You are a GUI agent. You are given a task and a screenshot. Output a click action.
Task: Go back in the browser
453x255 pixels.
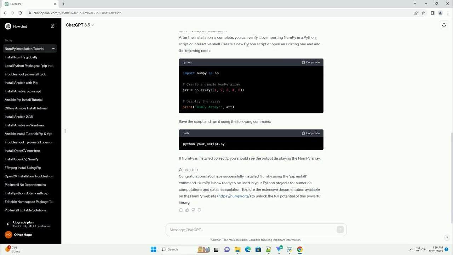[5, 13]
